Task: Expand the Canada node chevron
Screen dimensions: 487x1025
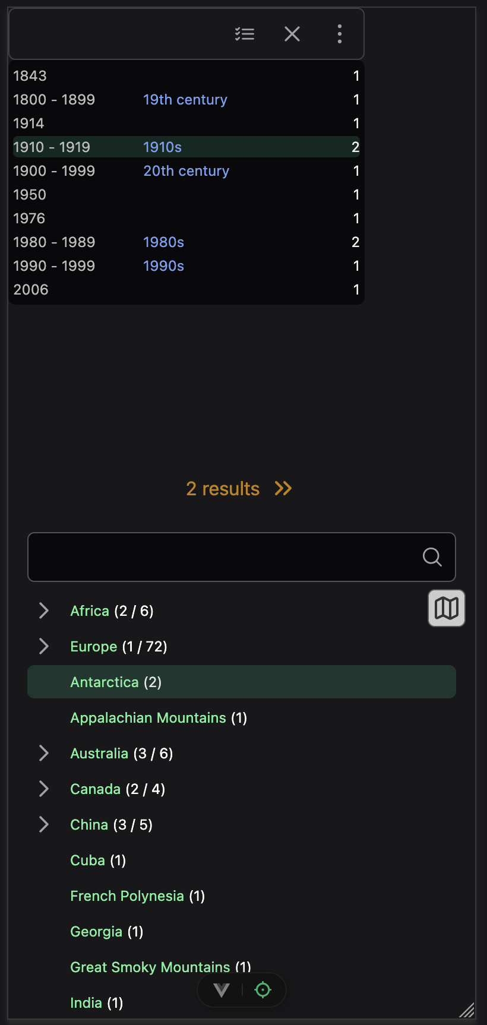Action: (x=43, y=789)
